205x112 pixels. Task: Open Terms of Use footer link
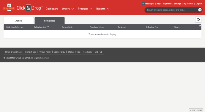point(30,52)
